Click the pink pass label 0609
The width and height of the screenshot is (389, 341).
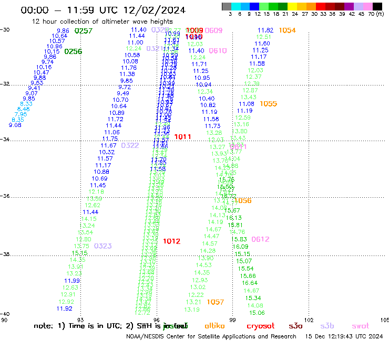[213, 30]
